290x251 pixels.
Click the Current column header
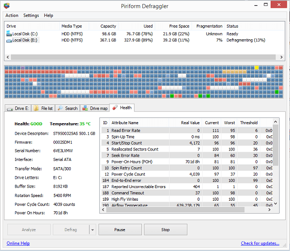212,123
